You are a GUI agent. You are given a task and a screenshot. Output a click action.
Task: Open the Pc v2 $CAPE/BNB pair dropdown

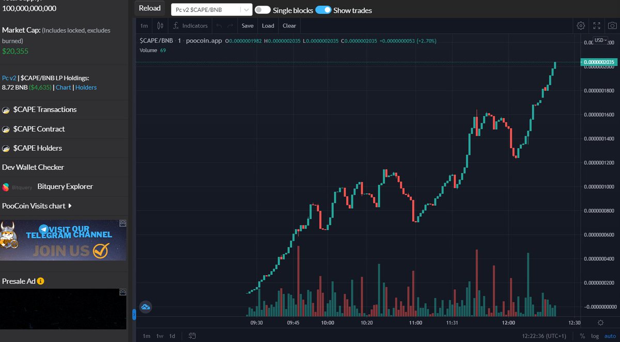point(212,10)
